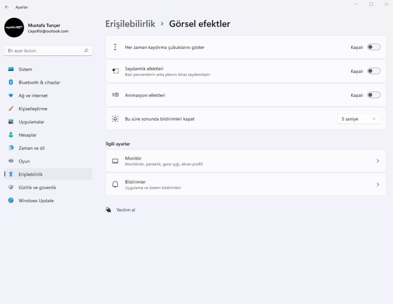
Task: Enable Saydamlık efektleri switch
Action: pyautogui.click(x=374, y=71)
